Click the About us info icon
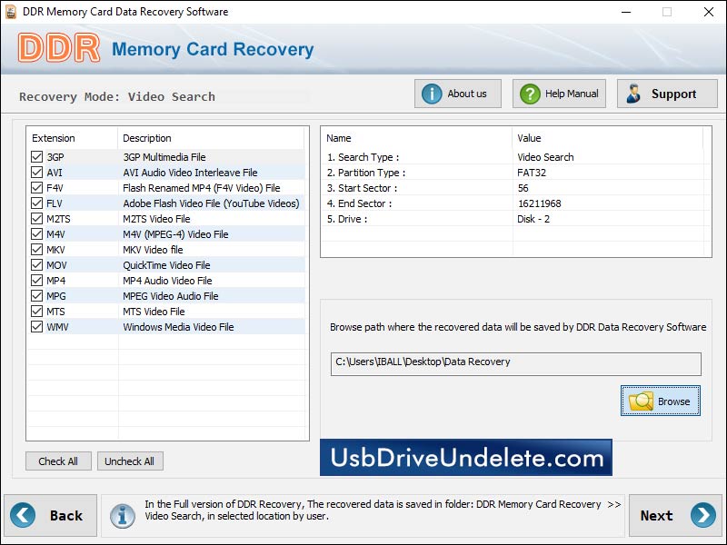 pos(432,94)
